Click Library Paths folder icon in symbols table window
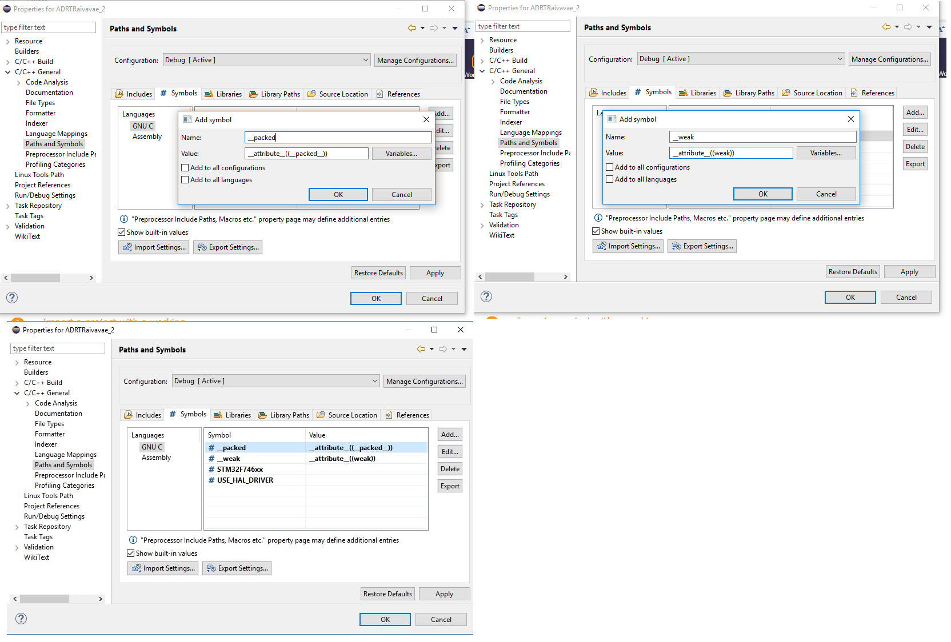The height and width of the screenshot is (642, 951). coord(262,415)
